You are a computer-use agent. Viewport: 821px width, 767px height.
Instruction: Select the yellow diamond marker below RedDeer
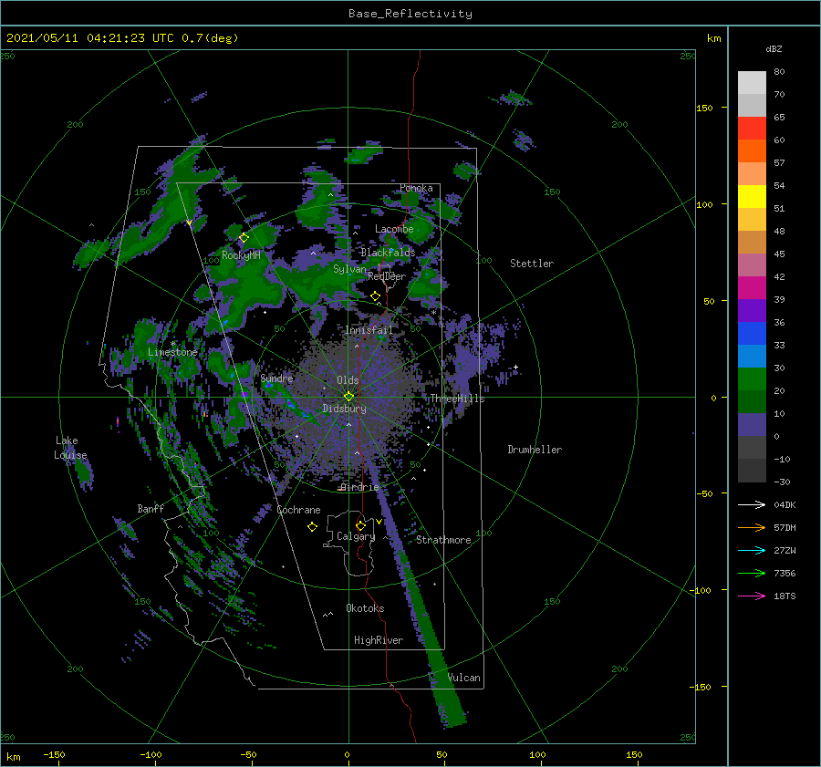375,296
